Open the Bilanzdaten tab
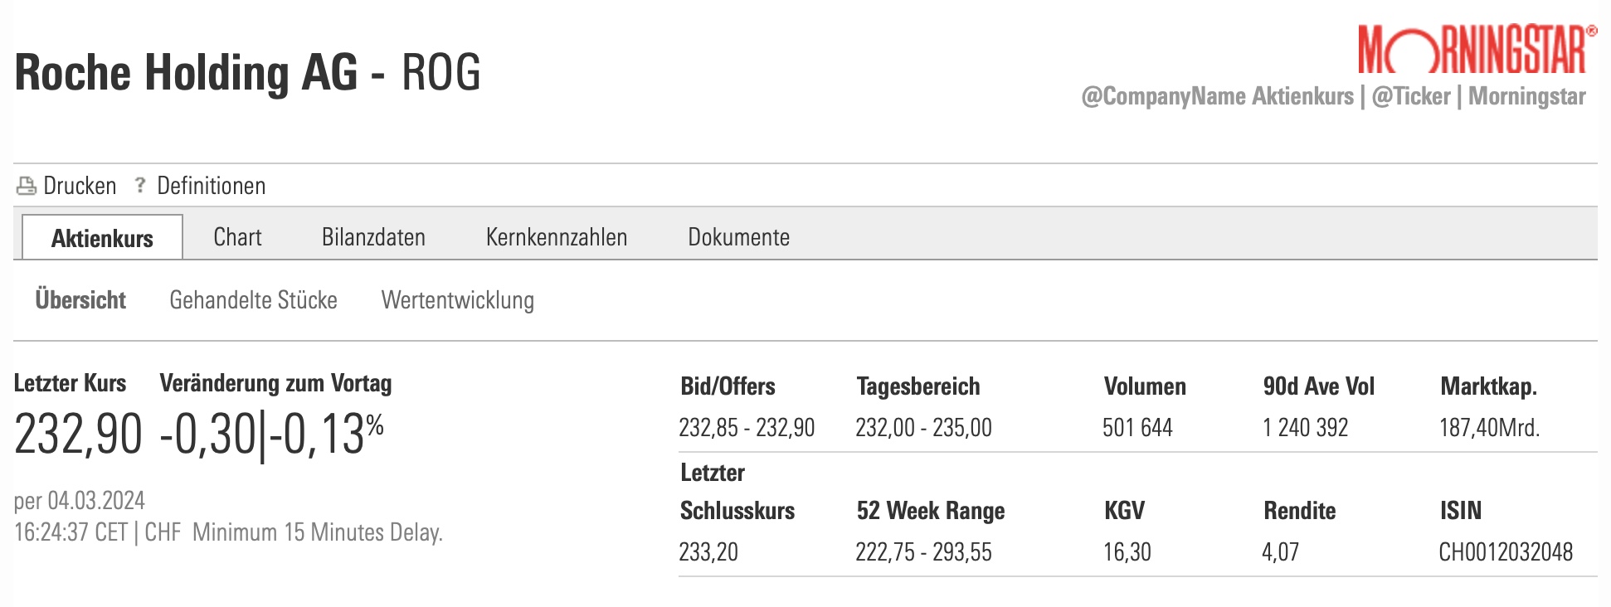 pos(373,237)
